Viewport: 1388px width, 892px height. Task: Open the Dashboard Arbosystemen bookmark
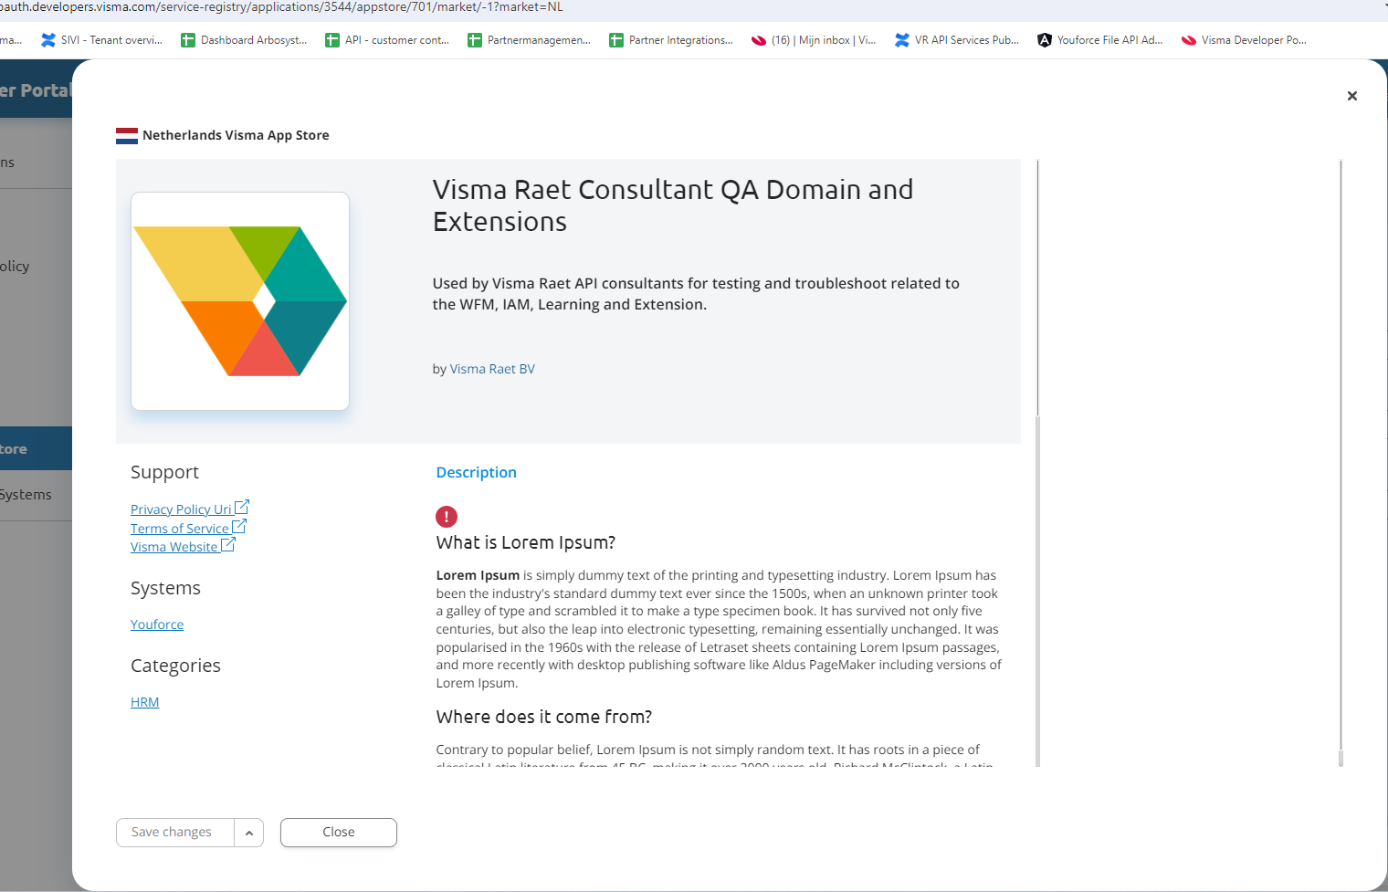point(244,39)
